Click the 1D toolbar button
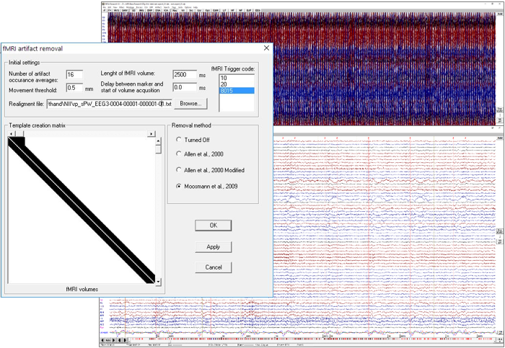This screenshot has height=348, width=505. [x=133, y=10]
